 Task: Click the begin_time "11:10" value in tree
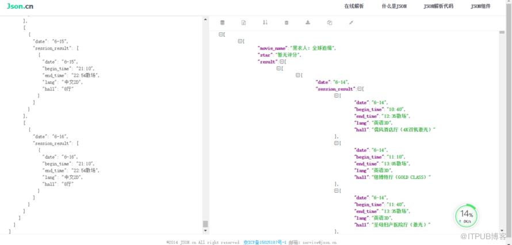click(x=395, y=157)
